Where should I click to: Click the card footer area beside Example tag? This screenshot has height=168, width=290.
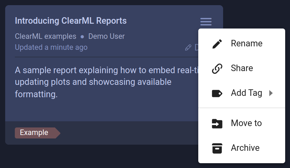pyautogui.click(x=128, y=133)
